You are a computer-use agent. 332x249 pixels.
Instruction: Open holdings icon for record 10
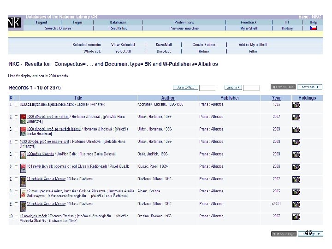[x=296, y=217]
